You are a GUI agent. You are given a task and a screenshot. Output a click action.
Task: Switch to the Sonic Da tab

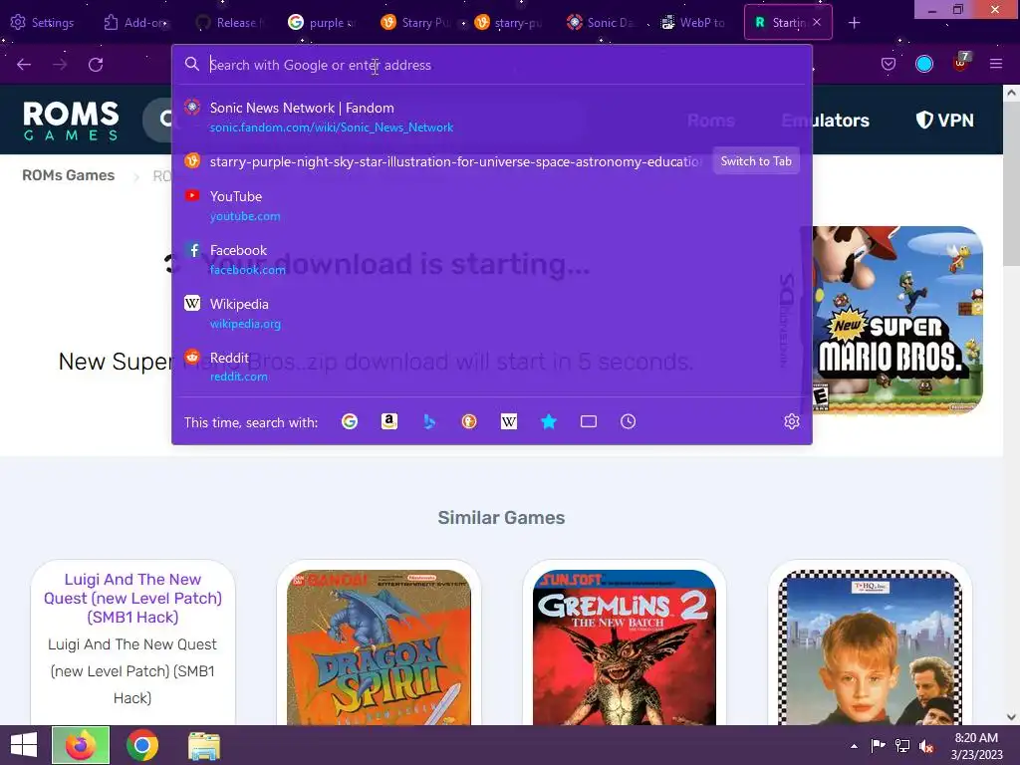[x=601, y=23]
